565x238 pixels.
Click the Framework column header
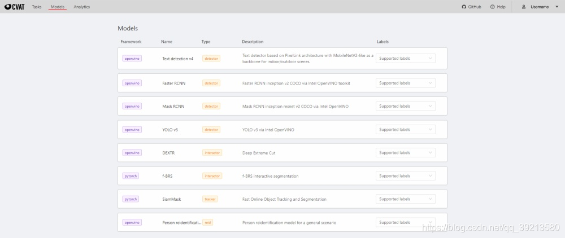pos(131,42)
